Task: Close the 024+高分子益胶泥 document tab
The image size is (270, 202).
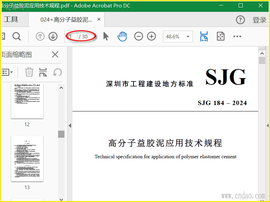Action: (x=99, y=19)
